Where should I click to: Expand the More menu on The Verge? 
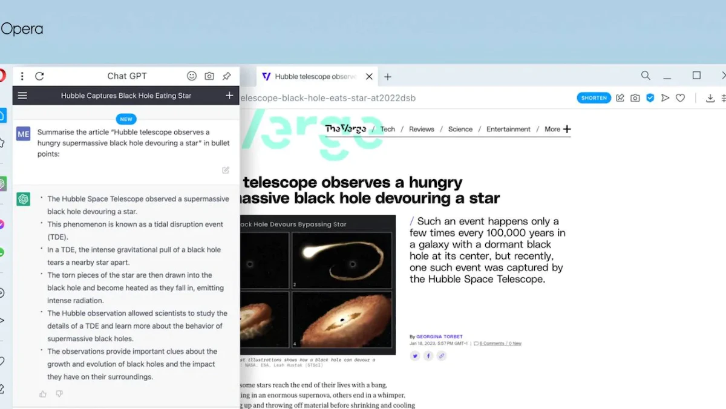click(557, 129)
